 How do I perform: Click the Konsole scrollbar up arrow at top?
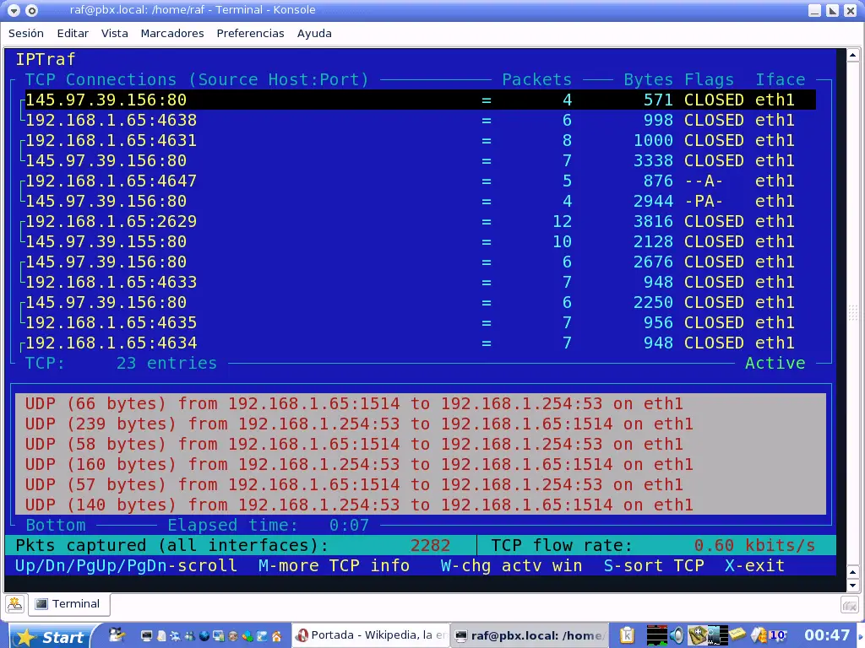(852, 55)
